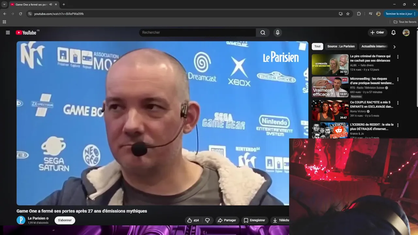
Task: Open options for L'ICEBERG de REDDIT video
Action: 398,125
